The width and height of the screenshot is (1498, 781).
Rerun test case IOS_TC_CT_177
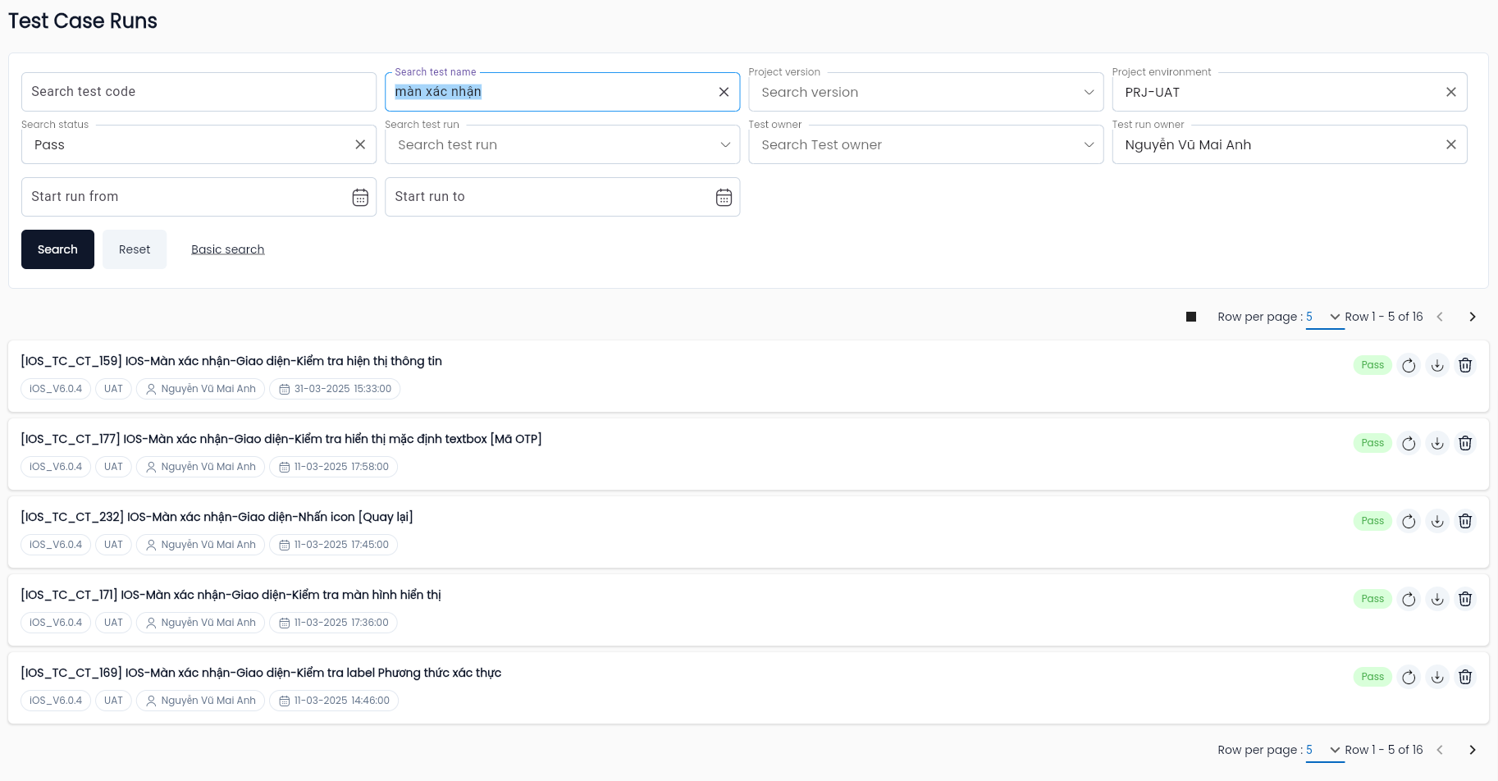[1409, 444]
